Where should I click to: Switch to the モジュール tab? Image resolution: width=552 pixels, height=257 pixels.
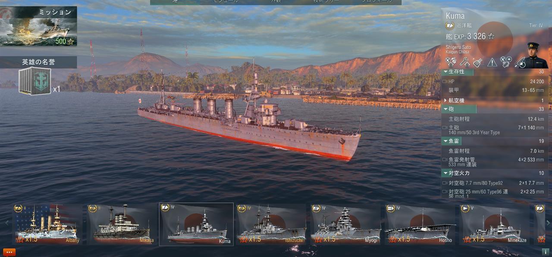[x=226, y=2]
